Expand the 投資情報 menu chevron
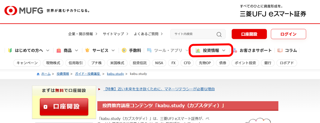This screenshot has width=320, height=123. tap(224, 50)
